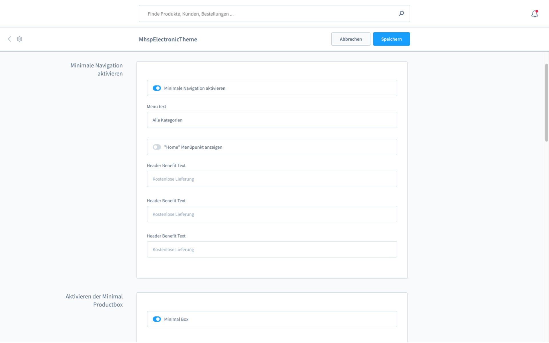Go back with the left chevron
Image resolution: width=549 pixels, height=343 pixels.
coord(9,39)
